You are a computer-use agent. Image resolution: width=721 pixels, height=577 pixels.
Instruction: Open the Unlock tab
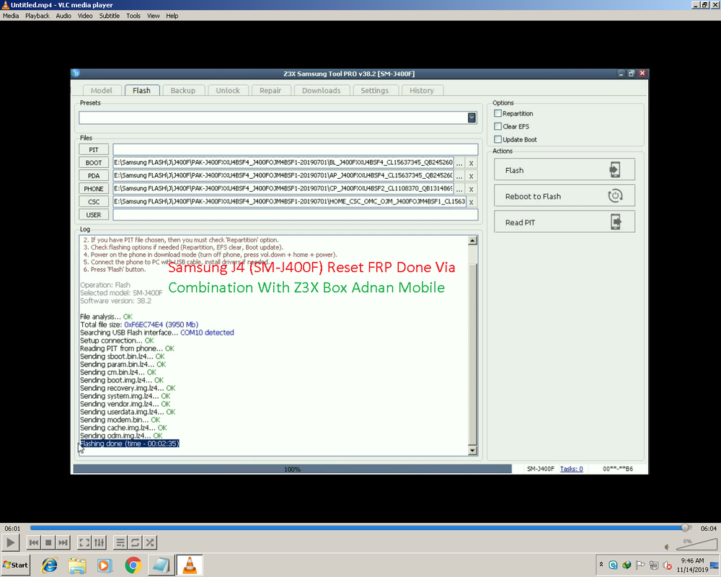point(228,90)
